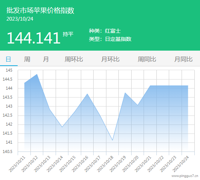Switch to the 月环比 tab

pyautogui.click(x=110, y=59)
